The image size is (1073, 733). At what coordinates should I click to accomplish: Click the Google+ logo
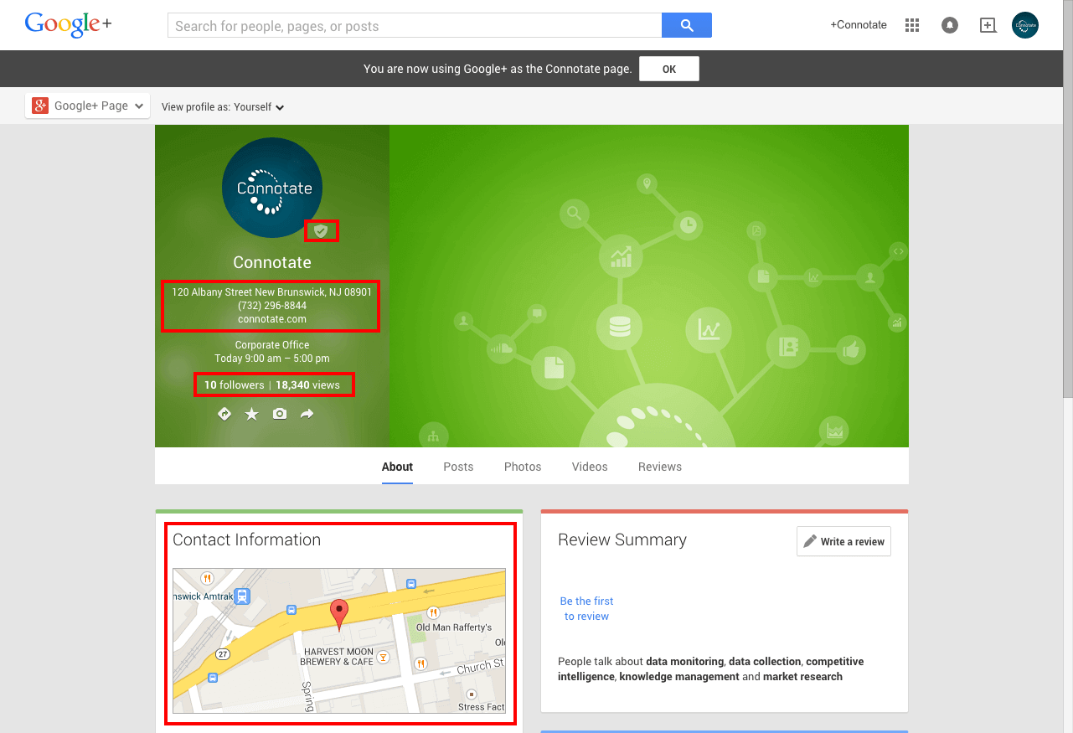[x=68, y=24]
